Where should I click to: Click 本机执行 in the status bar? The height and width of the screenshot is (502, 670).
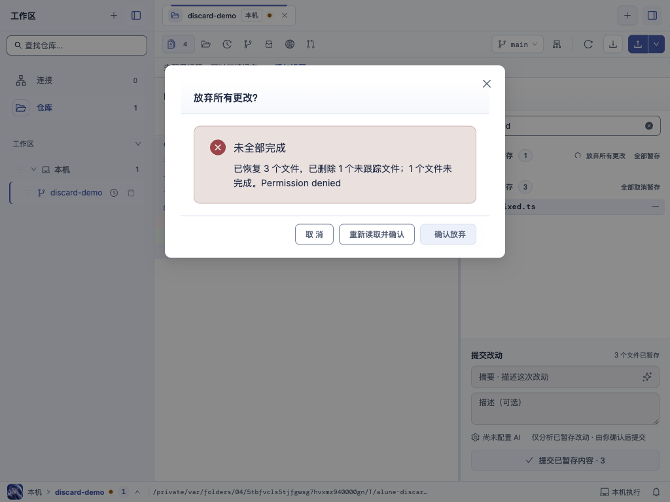(x=620, y=492)
